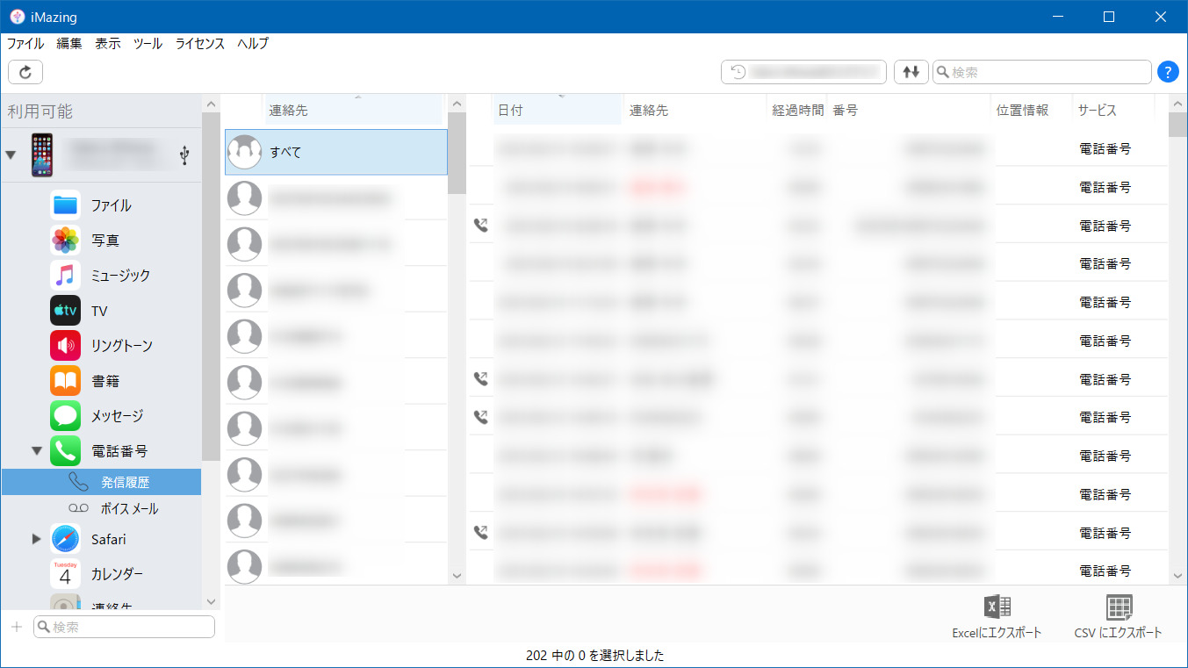Viewport: 1188px width, 668px height.
Task: Open the 表示 menu
Action: coord(108,43)
